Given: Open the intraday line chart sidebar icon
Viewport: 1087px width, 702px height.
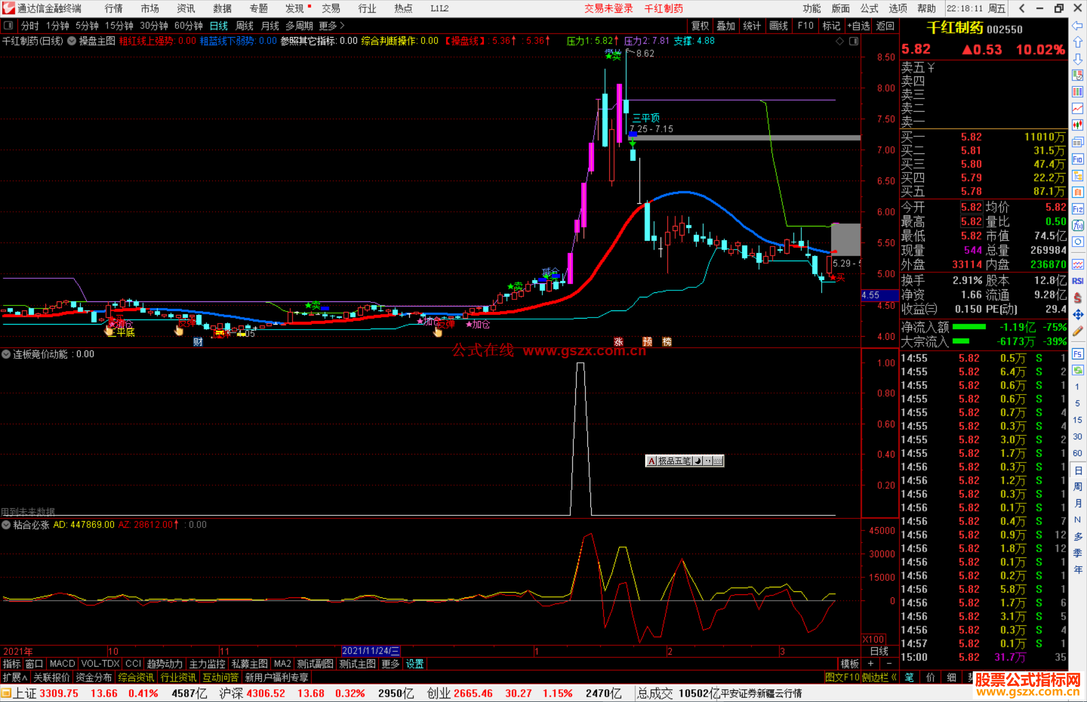Looking at the screenshot, I should coord(1077,108).
